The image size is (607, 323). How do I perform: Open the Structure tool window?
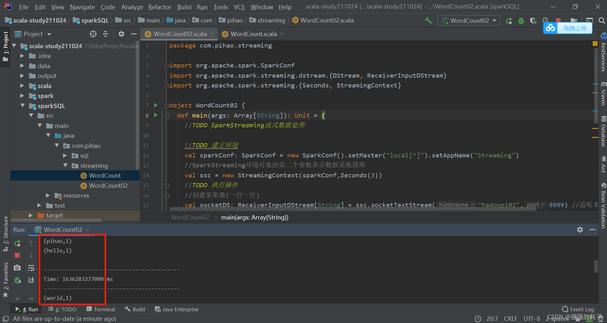pos(5,234)
